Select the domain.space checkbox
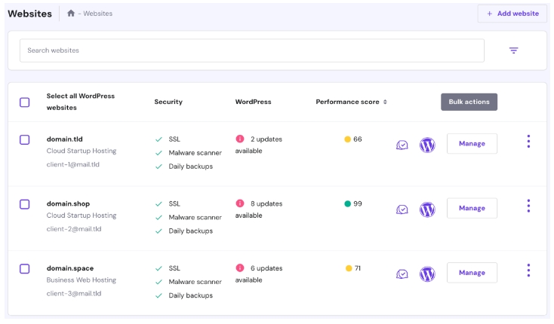554x324 pixels. click(x=25, y=269)
